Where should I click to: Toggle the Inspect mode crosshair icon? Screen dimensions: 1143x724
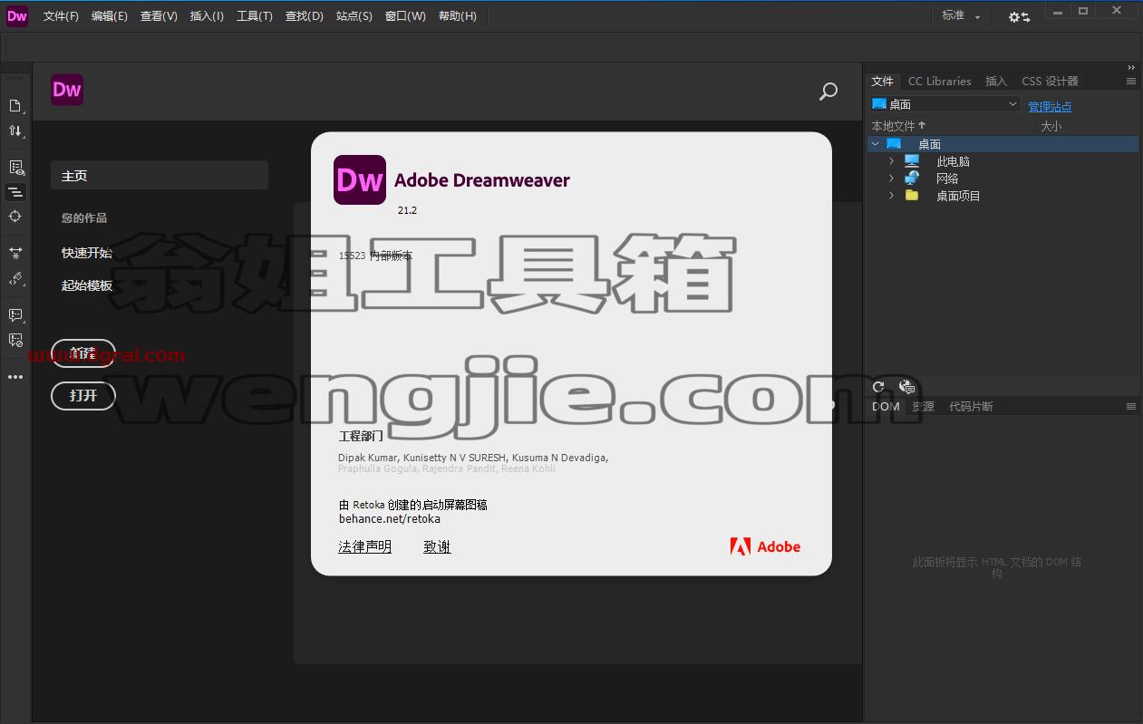(x=15, y=216)
